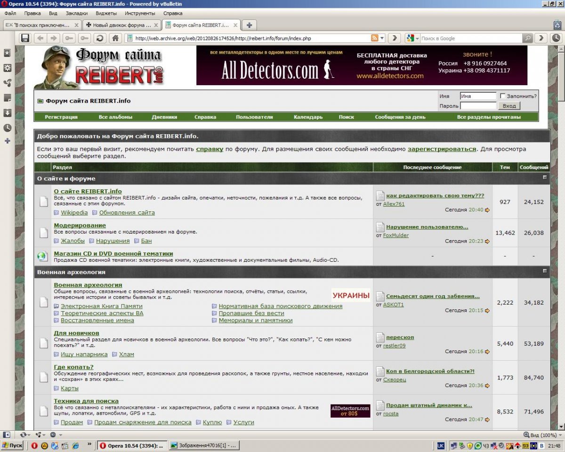Click the magnifier search button next to Google field
Viewport: 565px width, 452px height.
527,38
